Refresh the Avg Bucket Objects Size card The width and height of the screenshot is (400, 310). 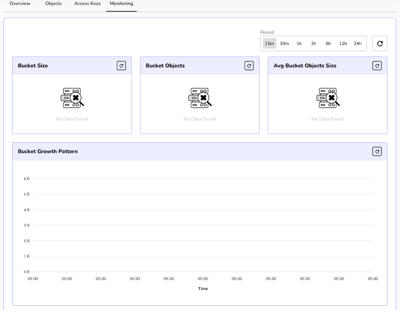pos(377,65)
